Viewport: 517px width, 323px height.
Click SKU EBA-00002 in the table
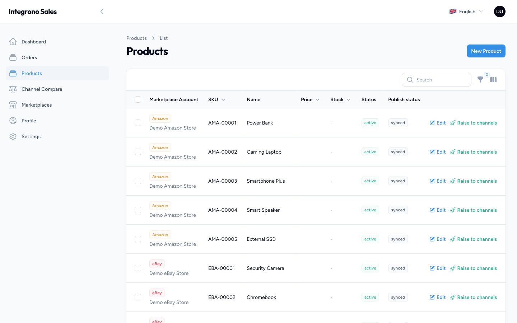pyautogui.click(x=222, y=297)
